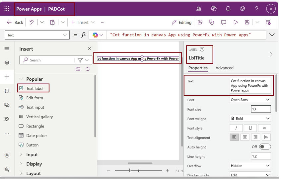Image resolution: width=282 pixels, height=179 pixels.
Task: Click the Publish icon
Action: 268,22
